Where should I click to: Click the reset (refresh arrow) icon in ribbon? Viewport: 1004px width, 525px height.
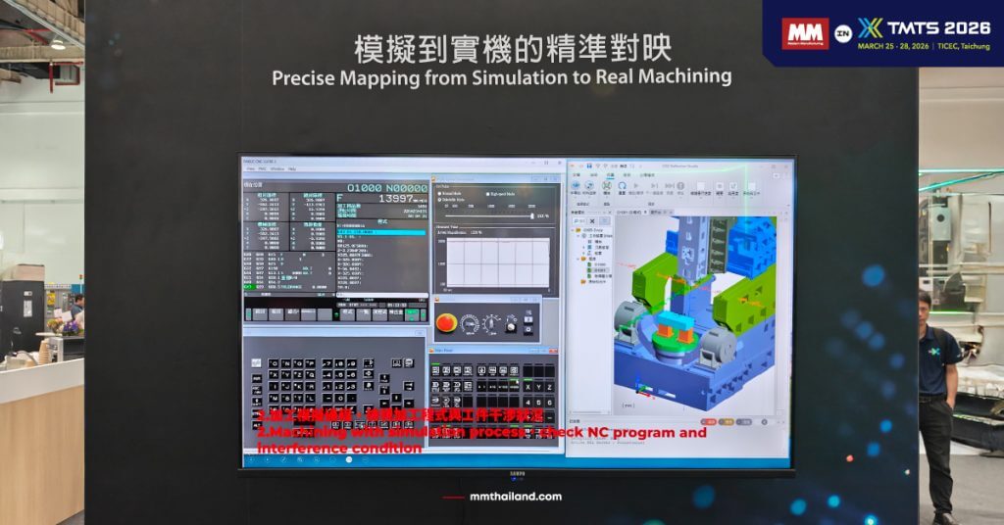pos(622,185)
